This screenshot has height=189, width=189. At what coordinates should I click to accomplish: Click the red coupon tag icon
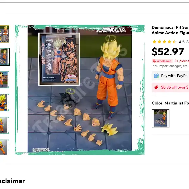(x=156, y=87)
